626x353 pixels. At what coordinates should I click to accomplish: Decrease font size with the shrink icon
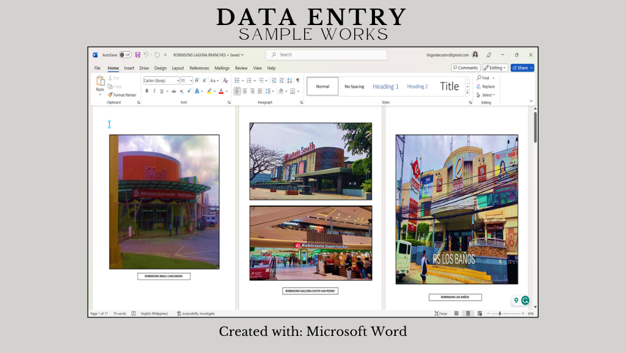(205, 81)
